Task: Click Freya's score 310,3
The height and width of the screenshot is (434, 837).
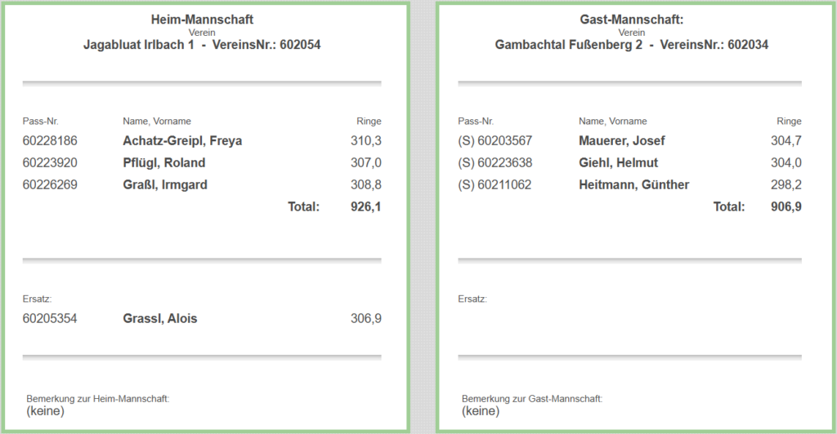Action: pyautogui.click(x=366, y=141)
